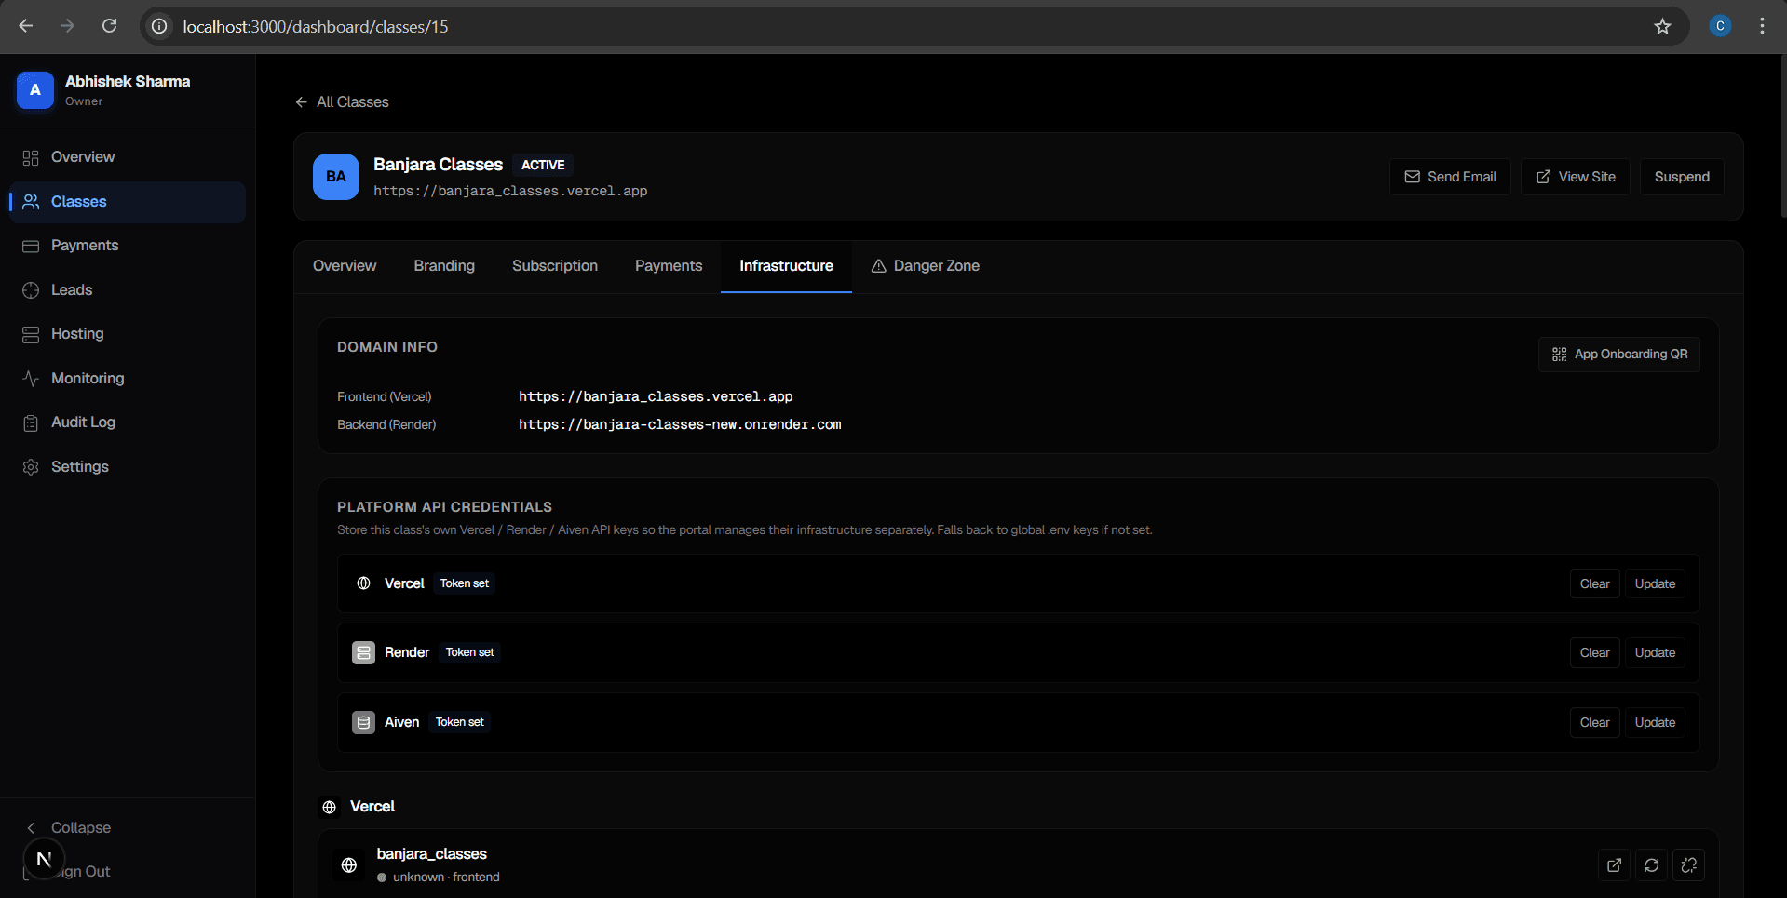This screenshot has width=1787, height=898.
Task: Click the banjara_classes project globe icon
Action: coord(349,865)
